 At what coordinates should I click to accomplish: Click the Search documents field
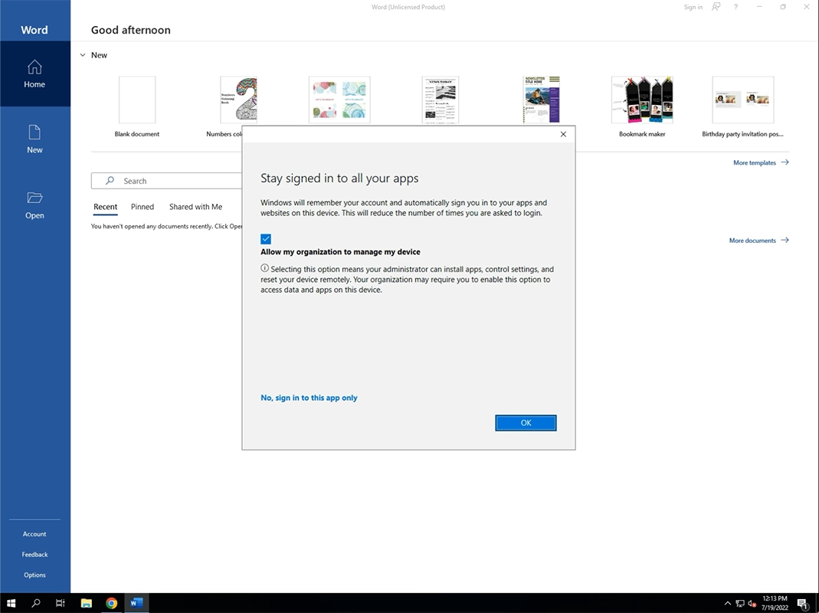167,181
